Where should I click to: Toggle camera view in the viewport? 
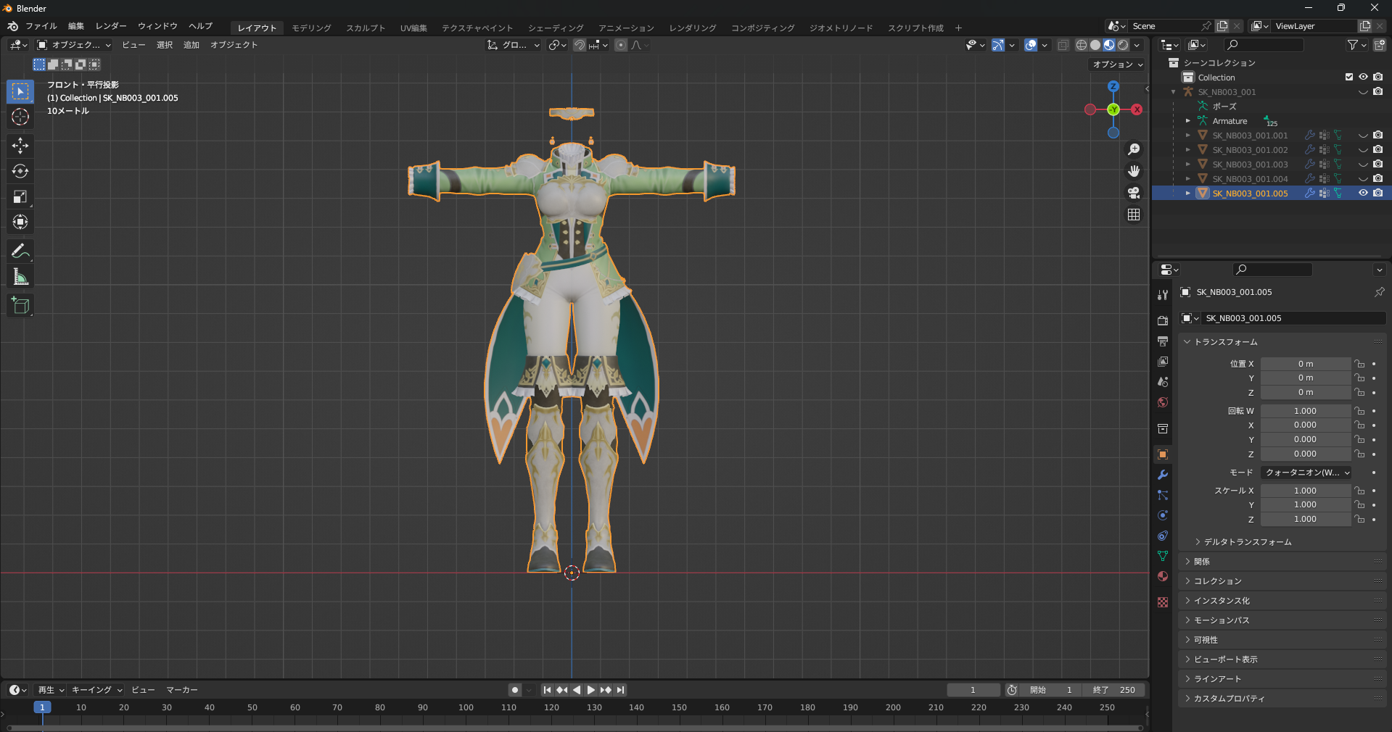point(1134,193)
